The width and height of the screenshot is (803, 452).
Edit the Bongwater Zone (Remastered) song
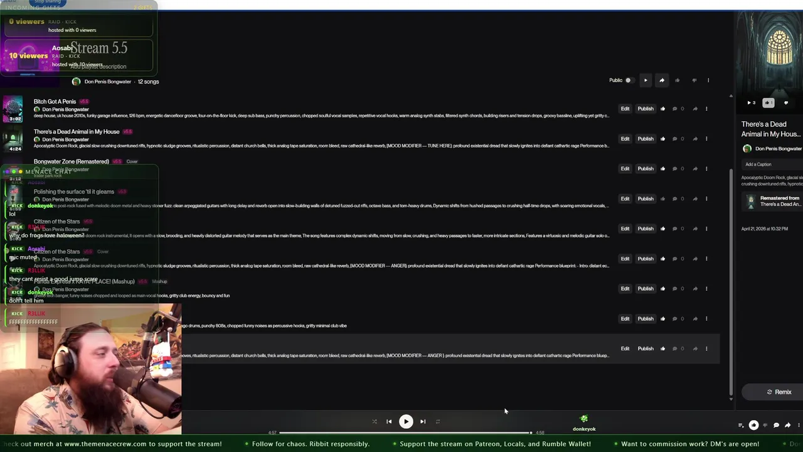tap(625, 169)
